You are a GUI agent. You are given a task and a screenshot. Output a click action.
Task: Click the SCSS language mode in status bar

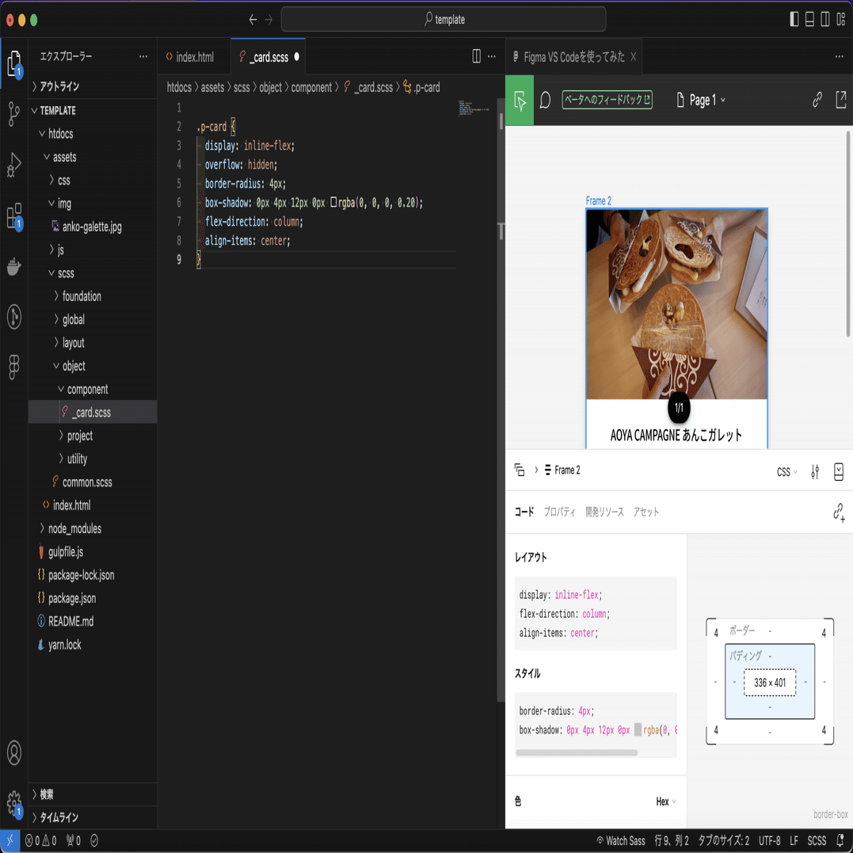pos(817,840)
